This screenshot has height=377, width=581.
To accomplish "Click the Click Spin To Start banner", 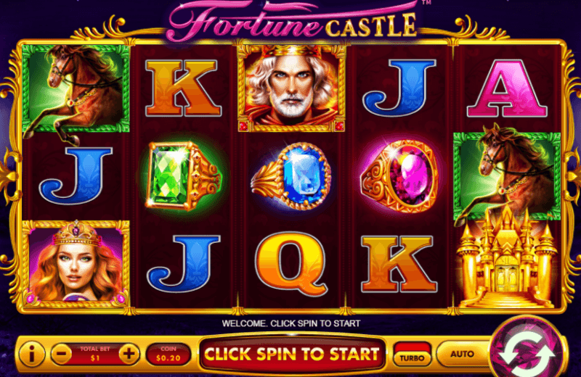I will coord(292,354).
